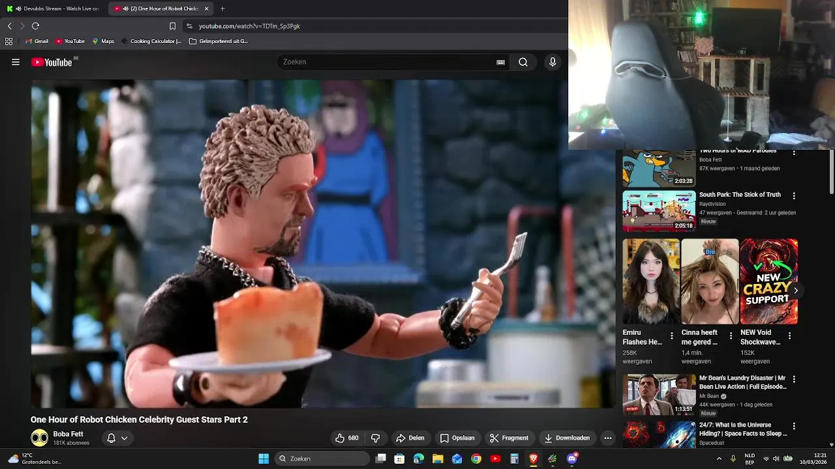Close the Robot Chicken tab
This screenshot has height=469, width=835.
207,8
